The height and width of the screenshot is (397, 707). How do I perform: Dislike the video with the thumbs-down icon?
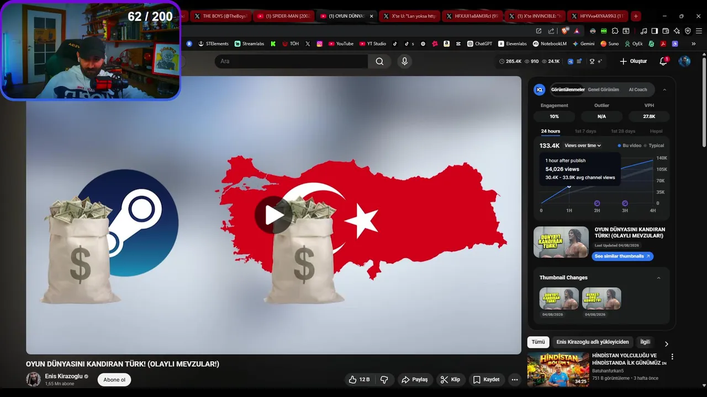[x=384, y=379]
